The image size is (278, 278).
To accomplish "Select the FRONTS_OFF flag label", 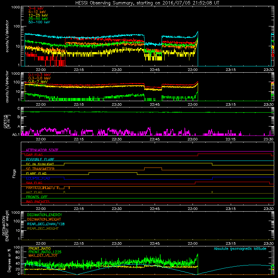I will 37,197.
